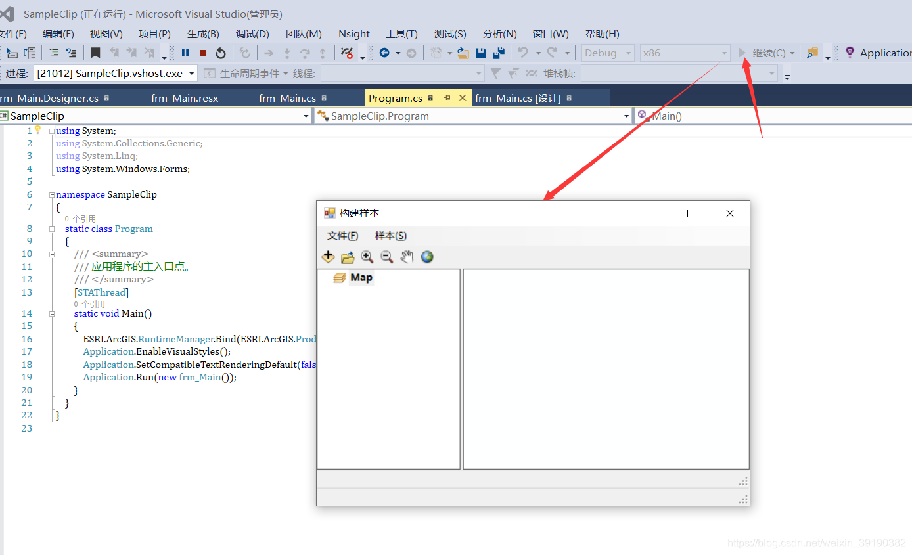The height and width of the screenshot is (555, 912).
Task: Click the uncomment selected lines icon
Action: point(71,53)
